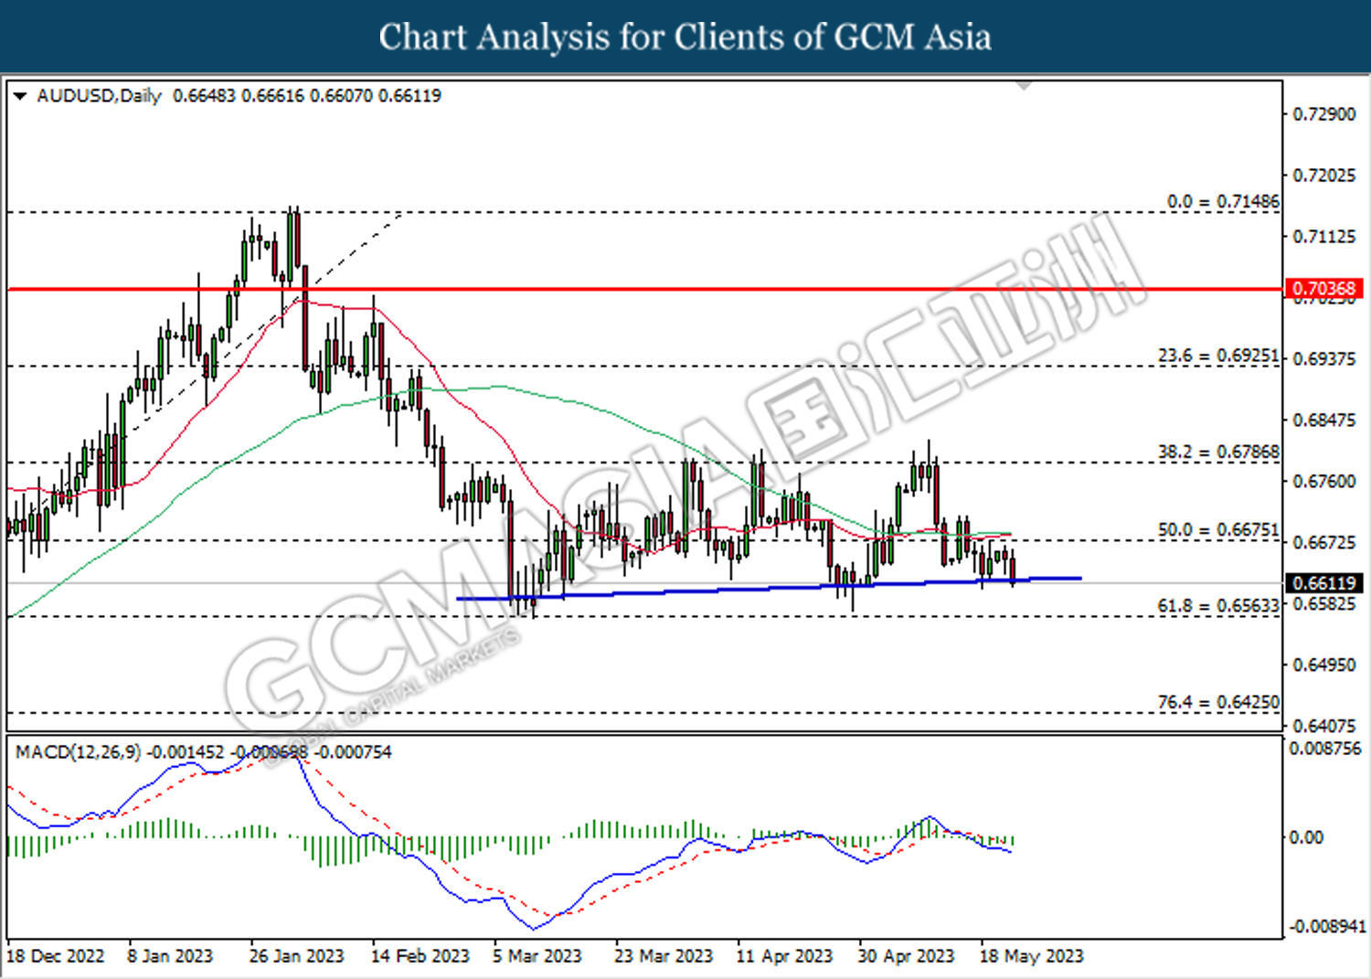Click the MACD scale value -0.008941

point(1328,927)
